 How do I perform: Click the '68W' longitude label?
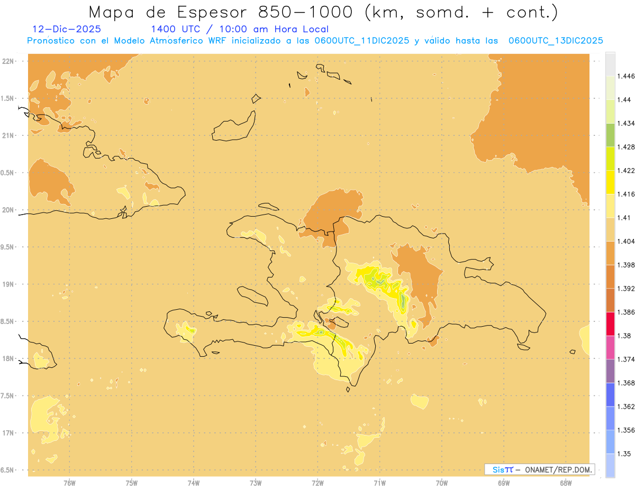566,483
